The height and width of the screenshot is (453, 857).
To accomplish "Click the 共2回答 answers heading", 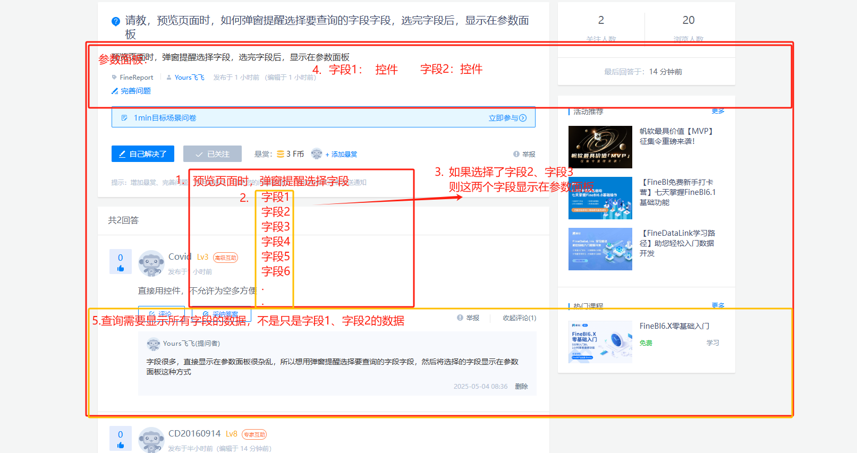I will pos(123,220).
